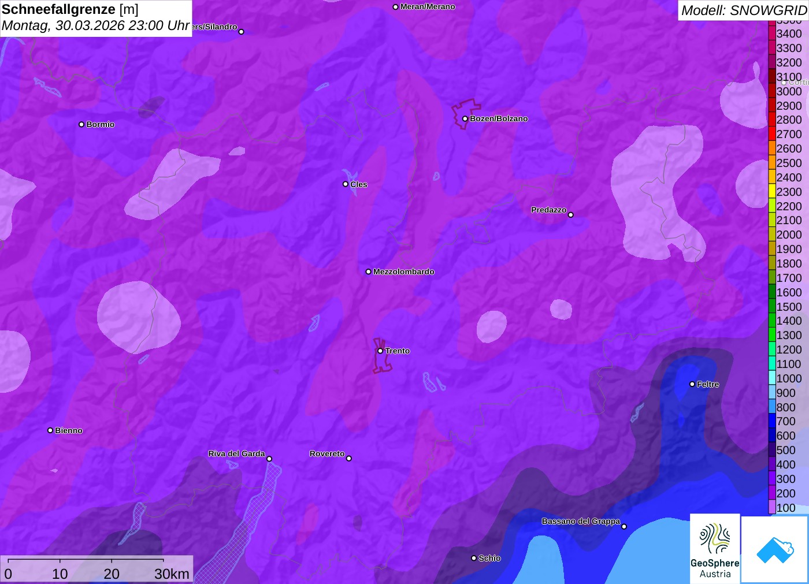Select the Modell: SNOWGRID label
The height and width of the screenshot is (584, 809).
744,10
